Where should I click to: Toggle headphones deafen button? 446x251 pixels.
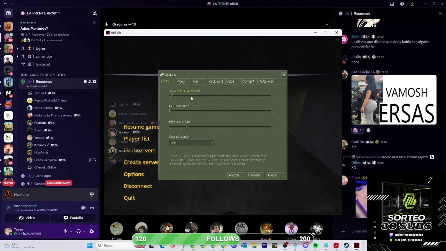(x=78, y=231)
